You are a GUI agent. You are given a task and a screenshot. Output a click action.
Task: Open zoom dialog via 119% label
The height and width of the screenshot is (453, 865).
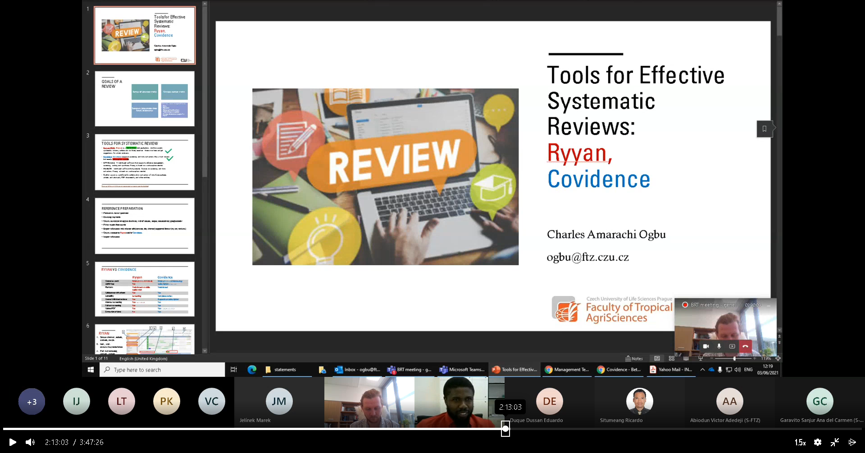pyautogui.click(x=766, y=358)
